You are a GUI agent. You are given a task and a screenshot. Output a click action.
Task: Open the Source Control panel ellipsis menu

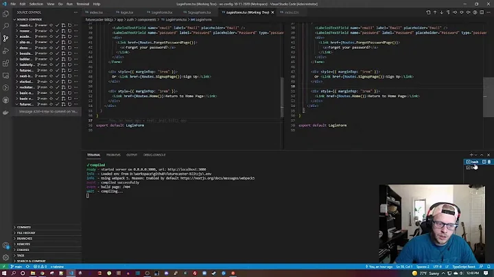[75, 12]
